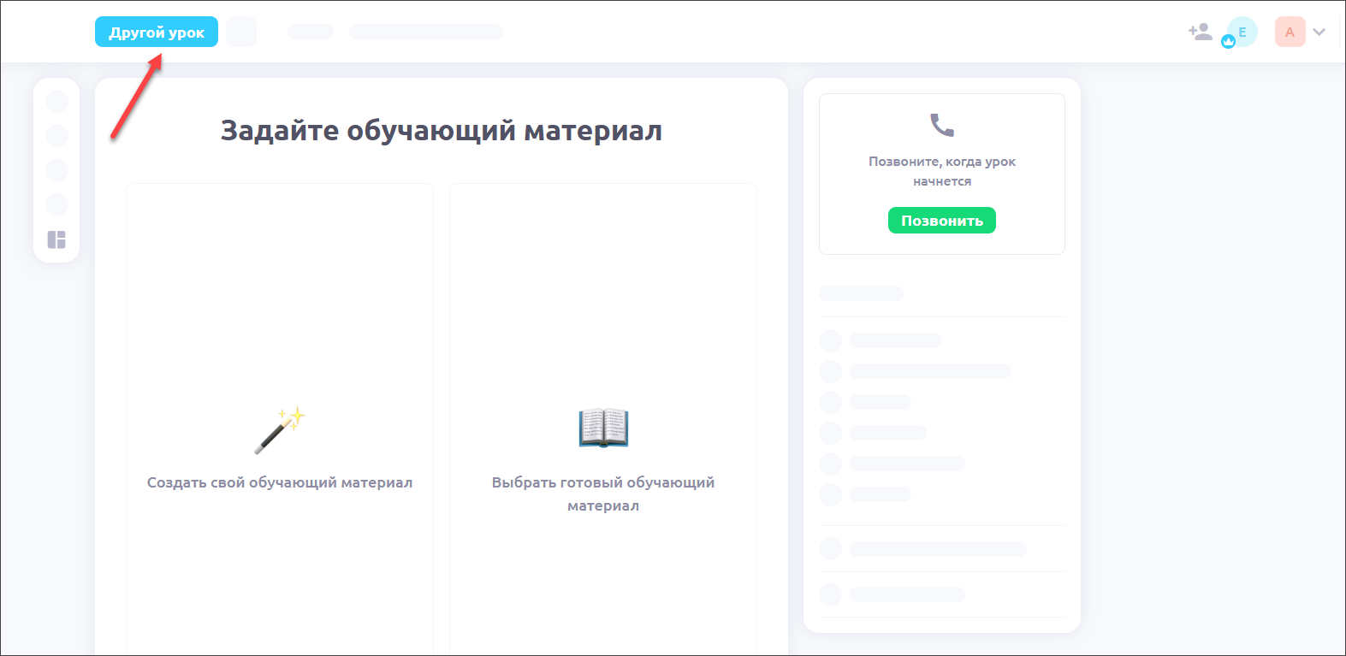The height and width of the screenshot is (656, 1346).
Task: Click the magic wand icon
Action: tap(279, 429)
